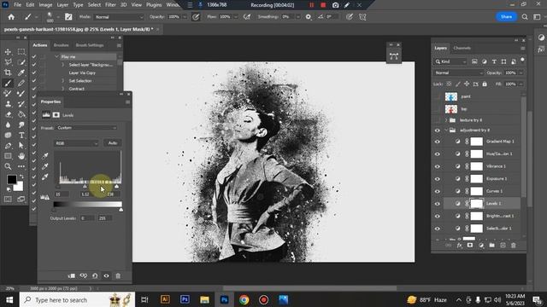The image size is (547, 307).
Task: Hide the Exposure 1 layer
Action: 437,179
